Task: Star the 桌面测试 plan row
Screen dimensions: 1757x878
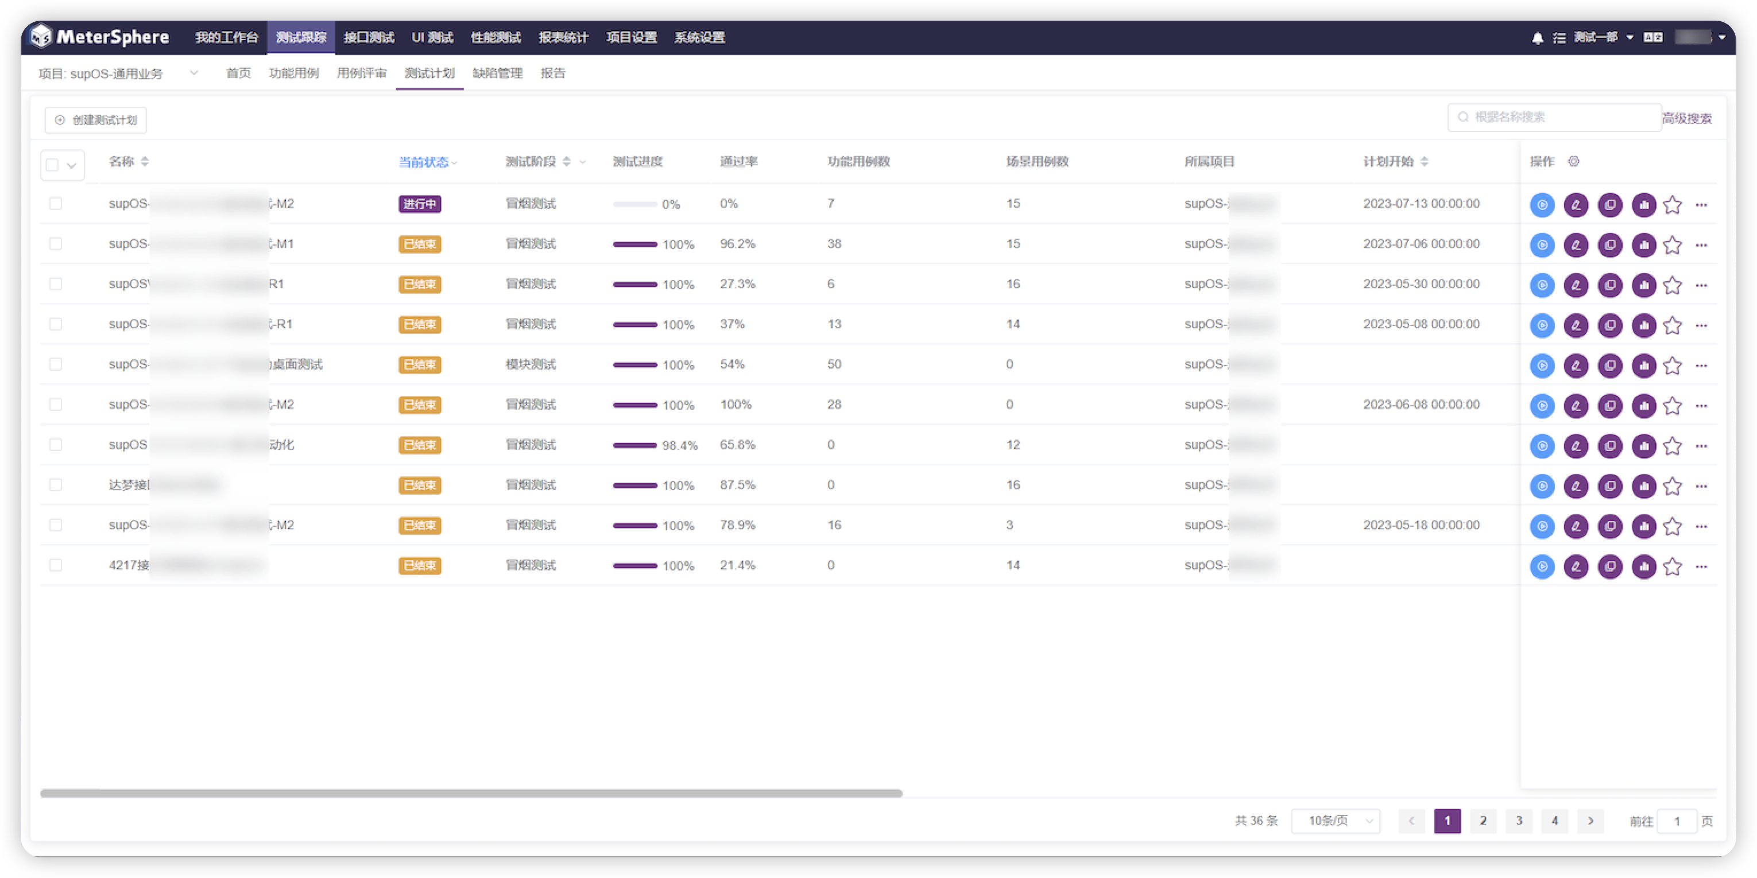Action: (1673, 366)
